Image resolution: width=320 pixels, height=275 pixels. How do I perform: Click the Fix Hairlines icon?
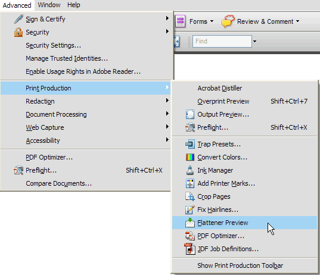click(x=190, y=210)
